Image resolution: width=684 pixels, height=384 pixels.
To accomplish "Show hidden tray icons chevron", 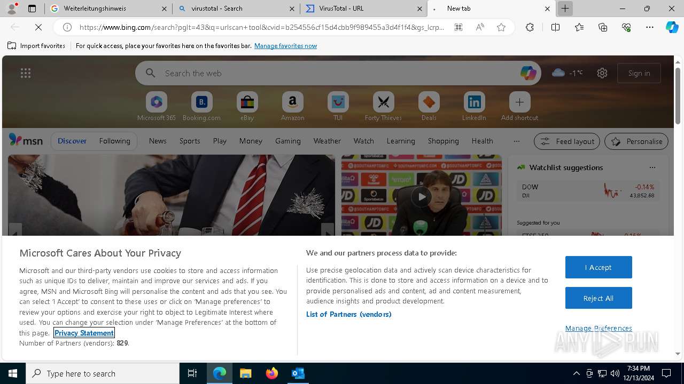I will [576, 373].
